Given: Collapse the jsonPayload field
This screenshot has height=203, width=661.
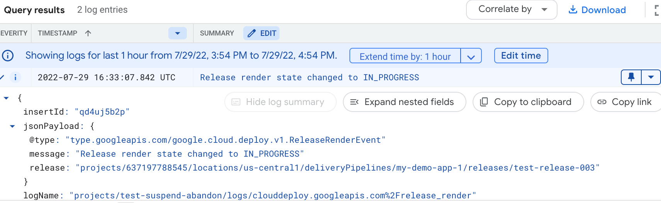Looking at the screenshot, I should click(12, 126).
